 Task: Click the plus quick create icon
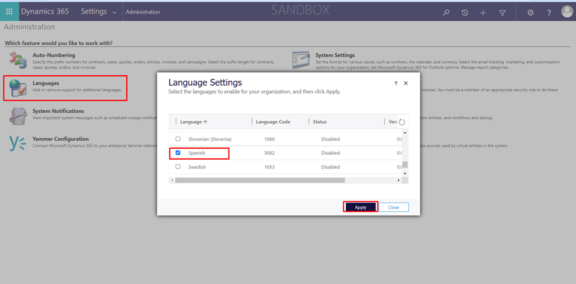(x=483, y=12)
